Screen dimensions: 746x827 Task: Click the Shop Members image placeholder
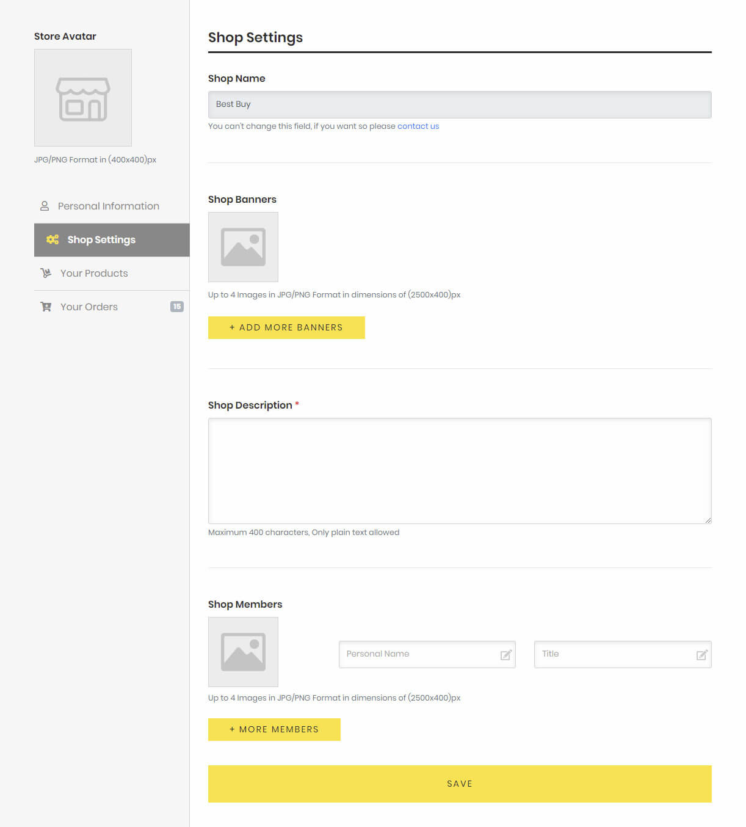243,652
